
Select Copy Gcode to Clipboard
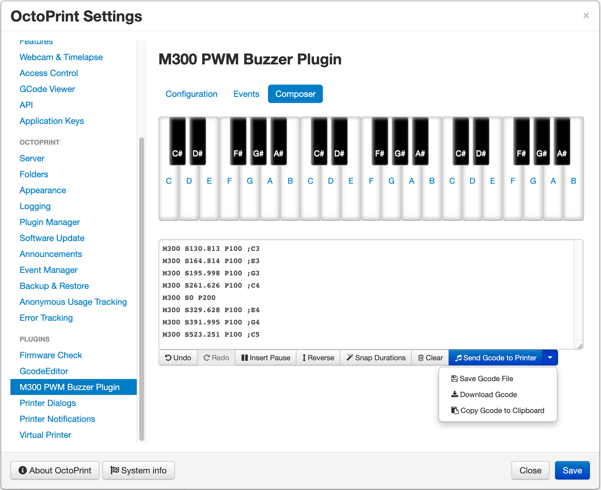coord(498,411)
